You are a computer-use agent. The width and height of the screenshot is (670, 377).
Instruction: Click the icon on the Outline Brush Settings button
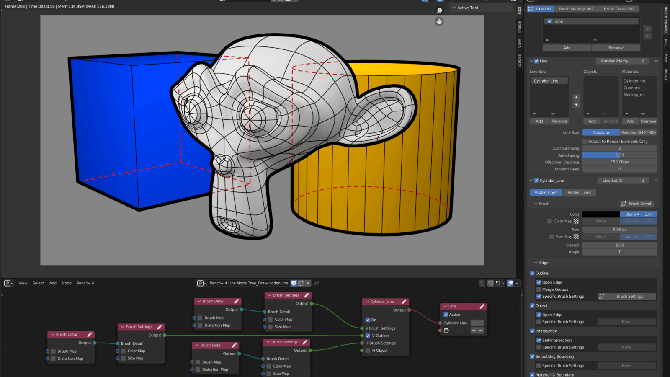602,297
